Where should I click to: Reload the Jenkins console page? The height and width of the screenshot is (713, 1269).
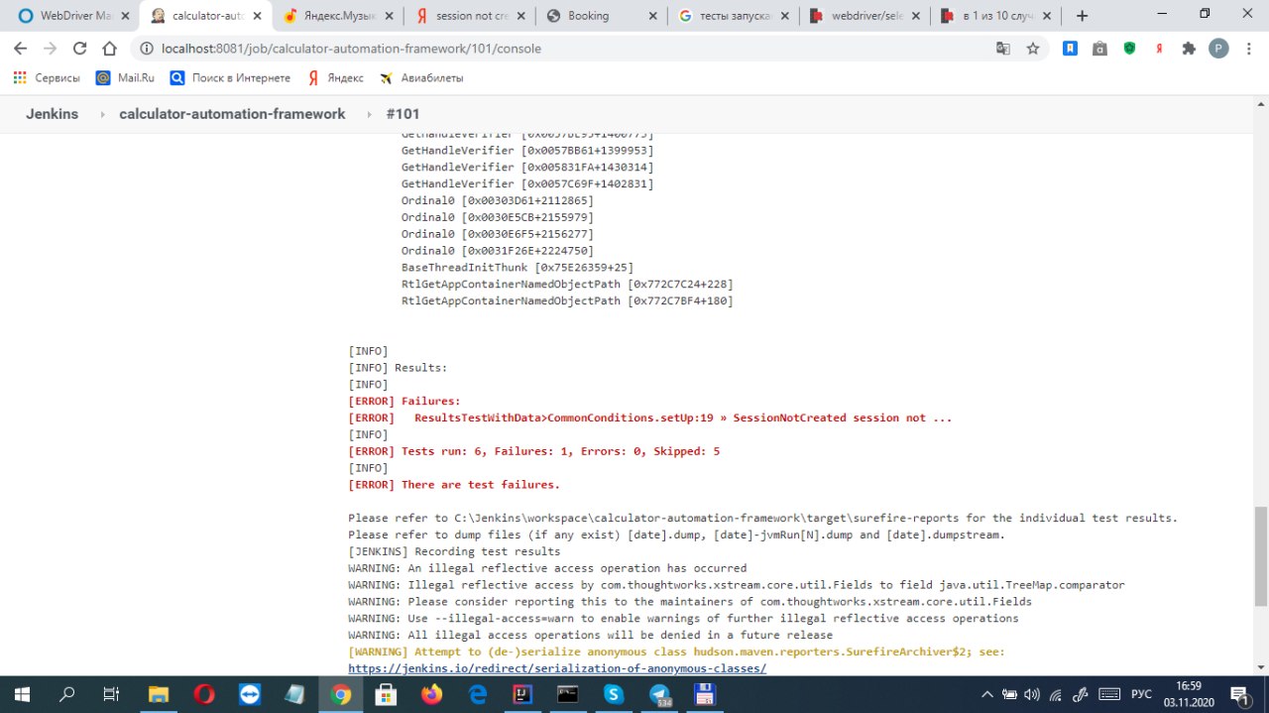pos(80,48)
